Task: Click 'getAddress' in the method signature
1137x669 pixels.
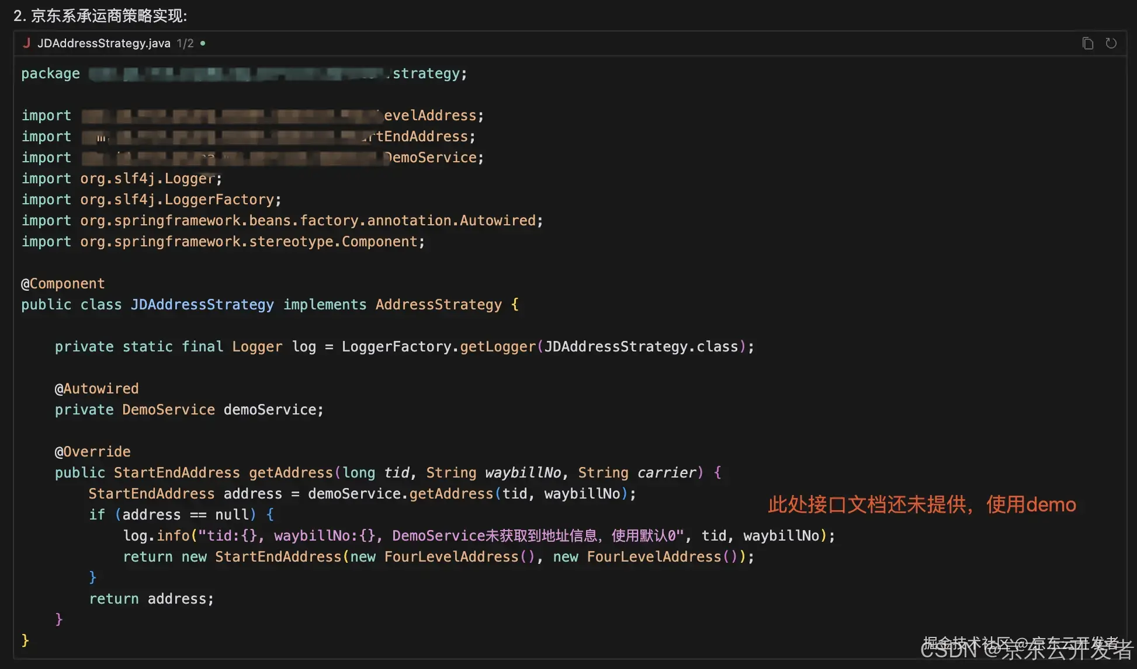Action: click(291, 473)
